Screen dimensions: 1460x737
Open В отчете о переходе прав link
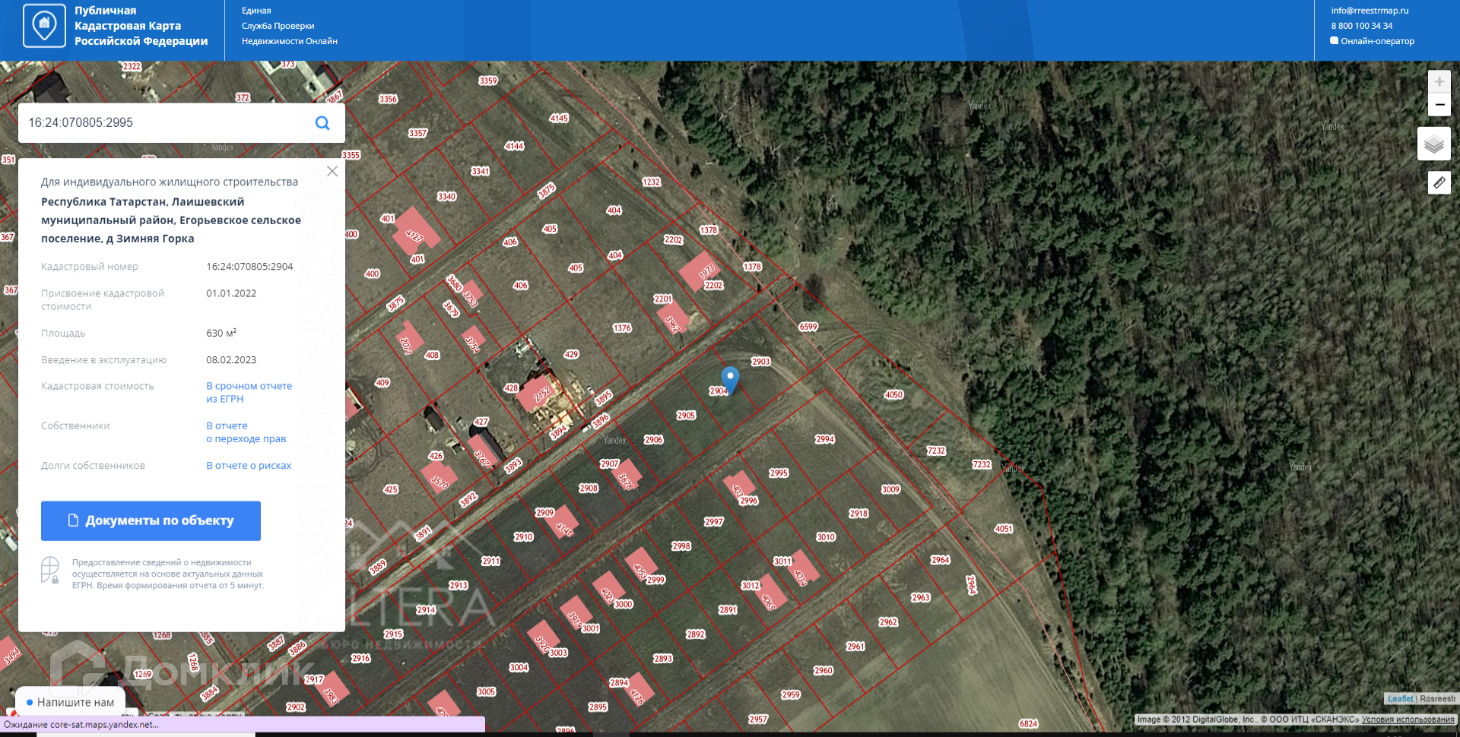(x=246, y=432)
